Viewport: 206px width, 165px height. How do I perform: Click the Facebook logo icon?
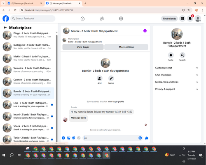coord(6,19)
